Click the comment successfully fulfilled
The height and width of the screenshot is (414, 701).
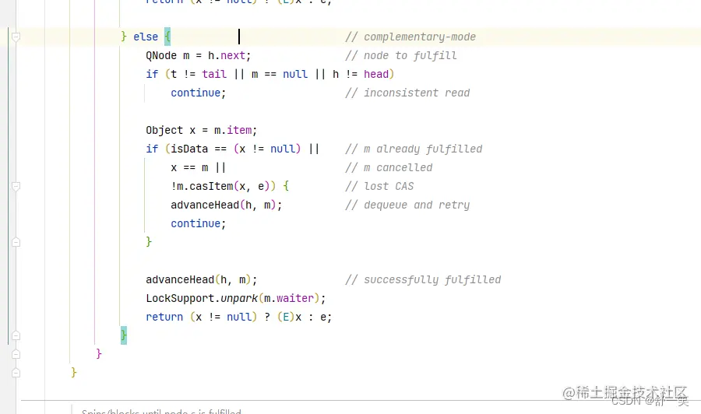(423, 279)
